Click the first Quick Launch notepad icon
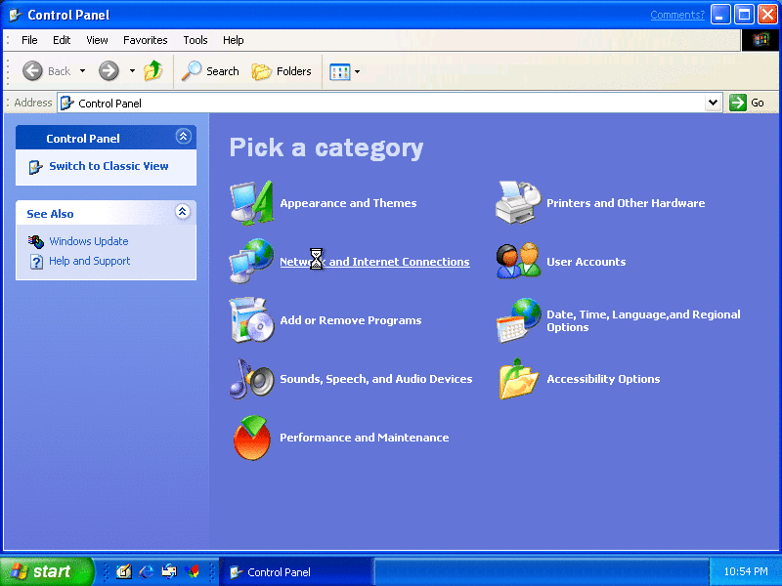 click(124, 571)
